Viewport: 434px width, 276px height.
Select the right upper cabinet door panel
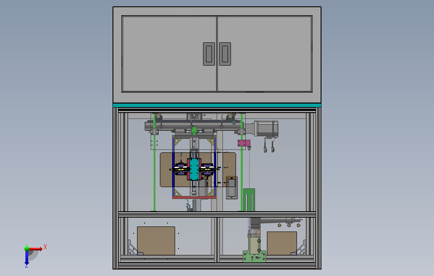click(265, 54)
